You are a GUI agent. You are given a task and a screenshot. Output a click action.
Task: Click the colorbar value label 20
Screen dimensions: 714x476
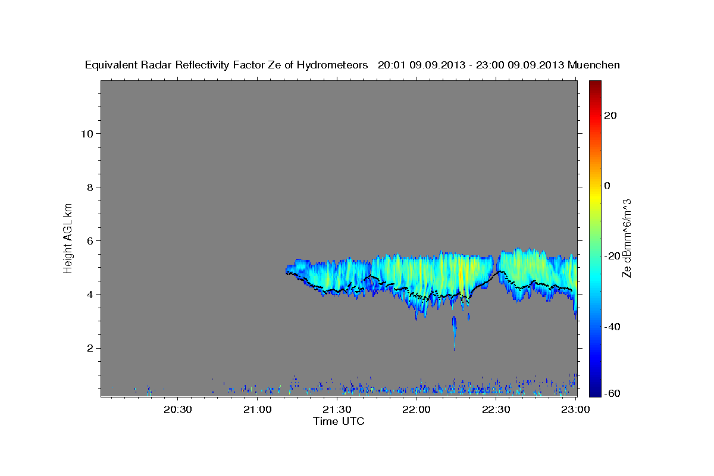610,115
